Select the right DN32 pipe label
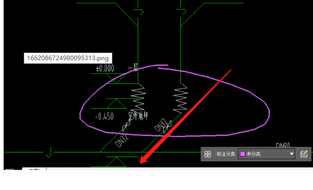Screen dimensions: 313x190 (x=161, y=125)
